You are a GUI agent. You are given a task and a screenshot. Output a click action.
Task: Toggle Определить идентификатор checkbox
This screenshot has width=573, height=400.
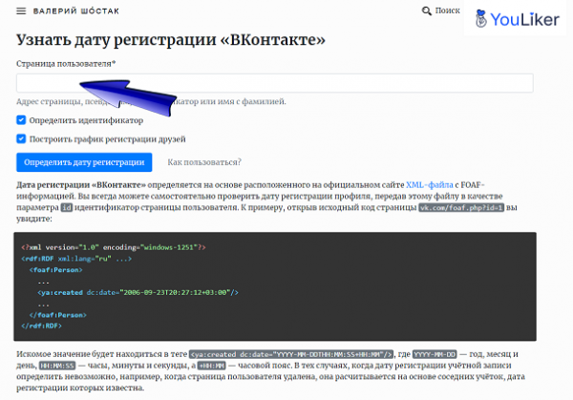click(x=21, y=120)
